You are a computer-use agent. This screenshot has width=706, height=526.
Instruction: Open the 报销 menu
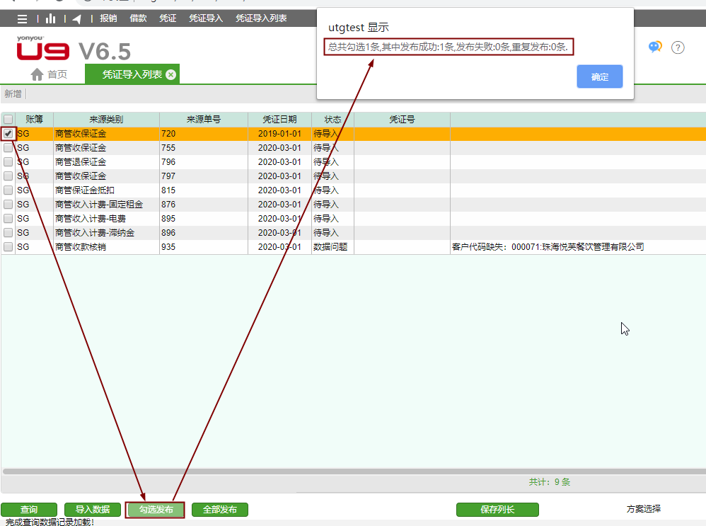click(x=108, y=18)
